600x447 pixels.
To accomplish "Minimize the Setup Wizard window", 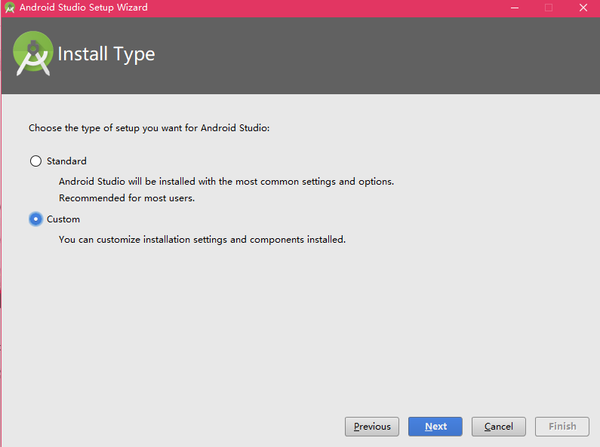I will point(515,8).
